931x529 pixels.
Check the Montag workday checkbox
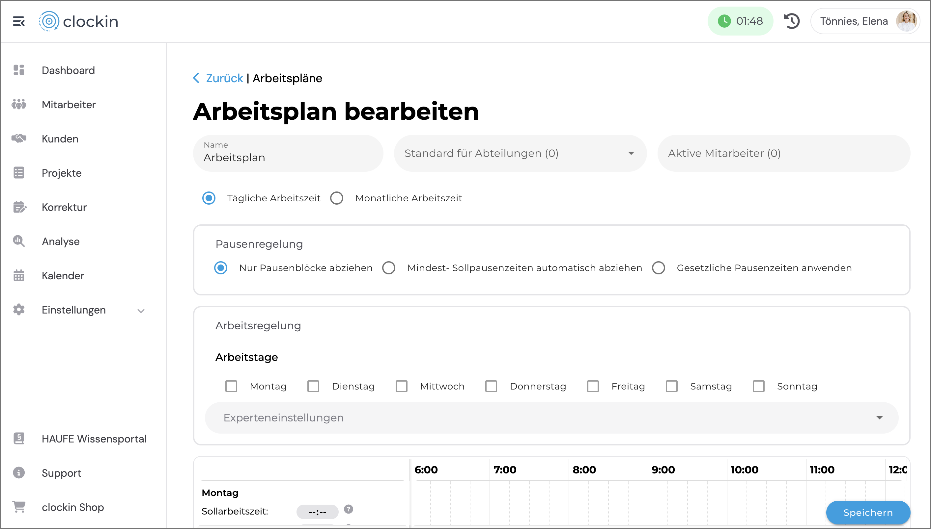231,386
